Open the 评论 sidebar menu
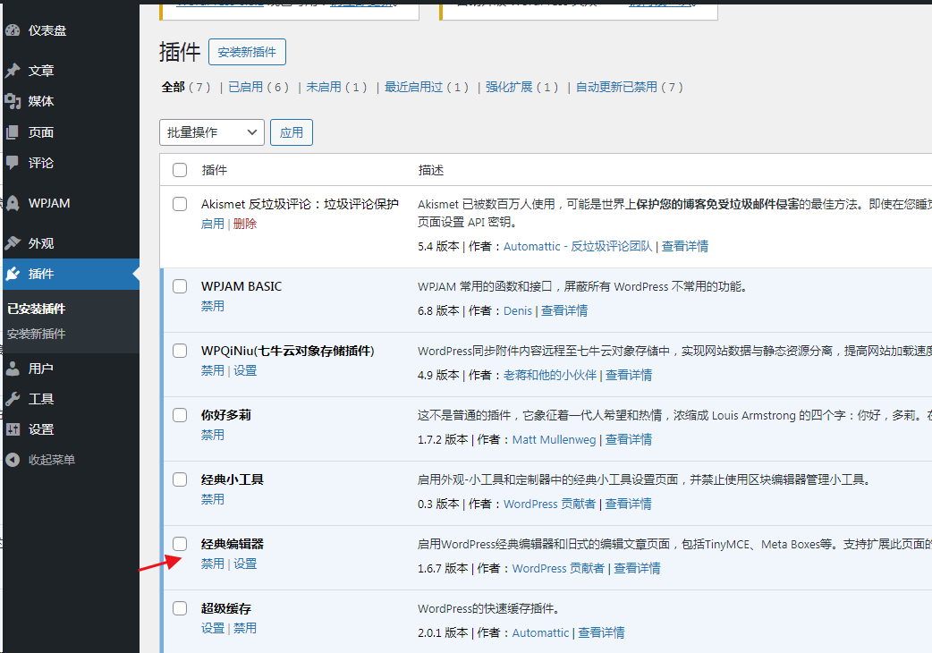932x653 pixels. pos(41,163)
